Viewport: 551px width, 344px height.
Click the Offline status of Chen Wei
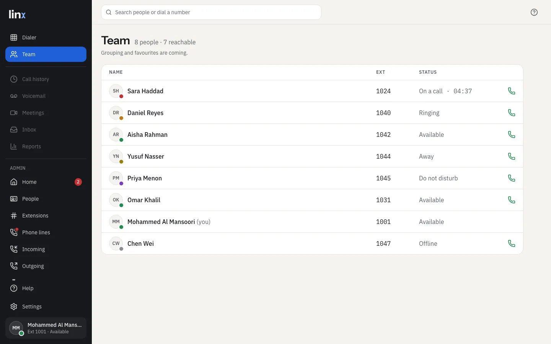pos(428,243)
